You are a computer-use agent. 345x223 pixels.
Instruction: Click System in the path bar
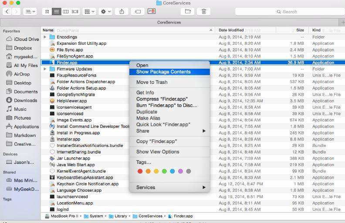(94, 216)
